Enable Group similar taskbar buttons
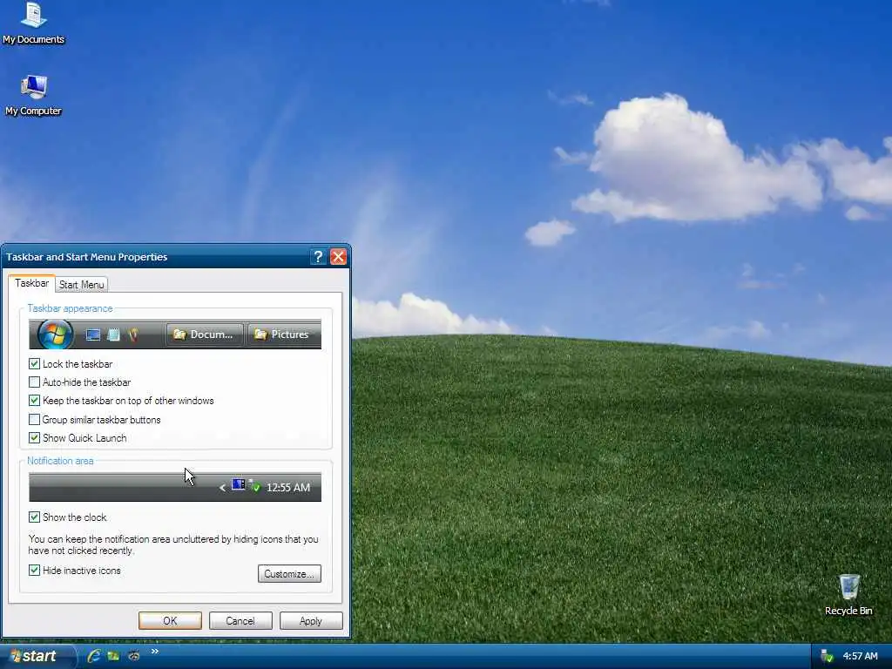The width and height of the screenshot is (892, 669). pyautogui.click(x=34, y=419)
